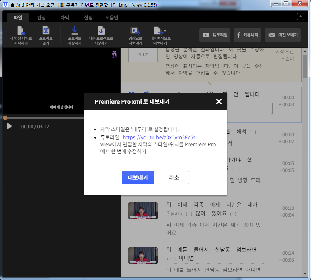Click 다른 프로젝트로 저장하기 icon
The image size is (311, 280).
coord(101,35)
